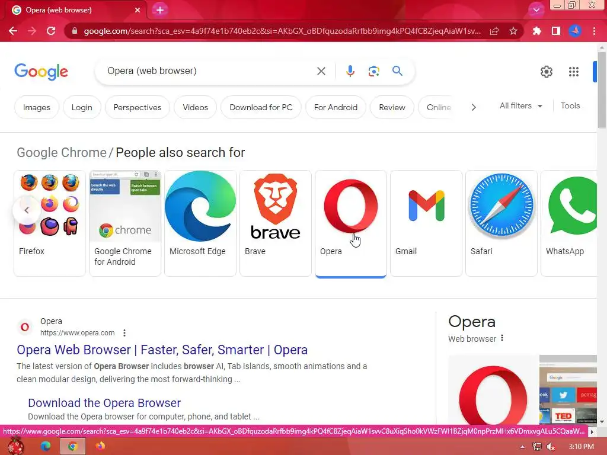Image resolution: width=607 pixels, height=455 pixels.
Task: Click the forward navigation arrow
Action: coord(32,31)
